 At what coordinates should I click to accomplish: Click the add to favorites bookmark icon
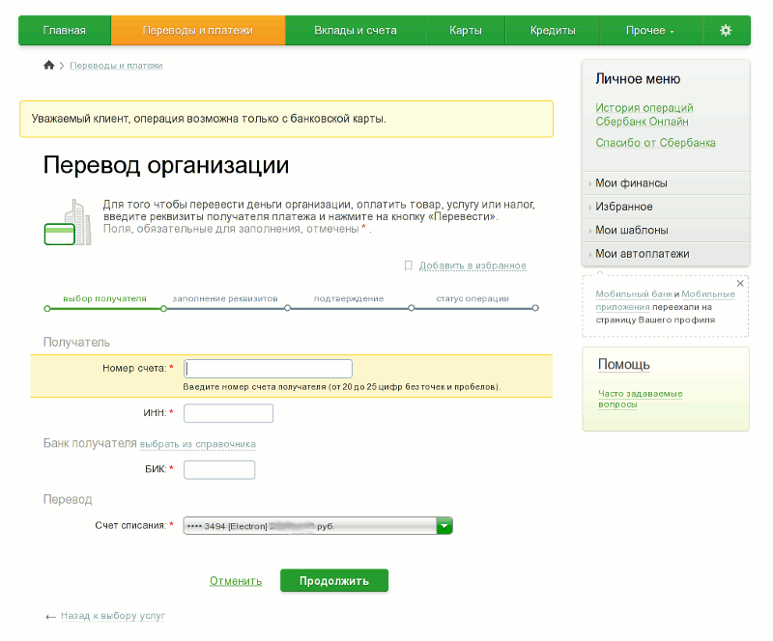409,265
